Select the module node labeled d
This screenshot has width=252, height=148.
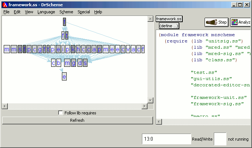(x=80, y=63)
